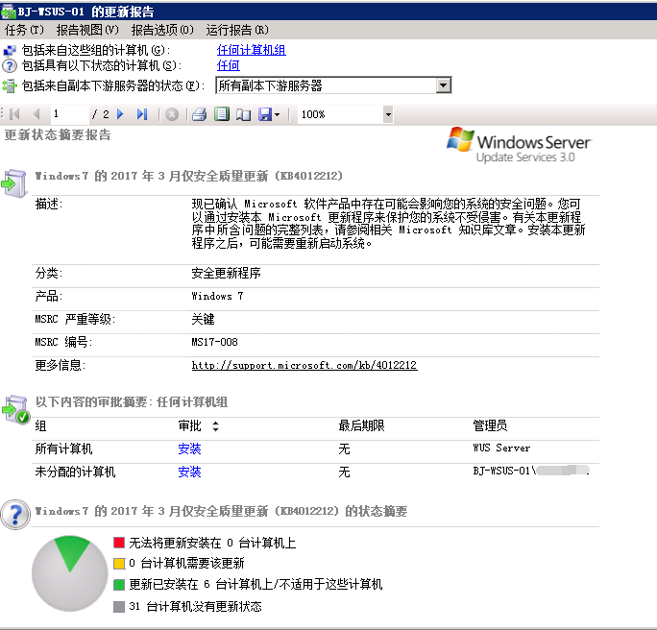This screenshot has width=657, height=630.
Task: Click MS17-008 bulletin number
Action: tap(214, 342)
